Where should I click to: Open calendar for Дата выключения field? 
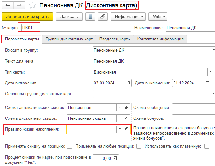[208, 83]
